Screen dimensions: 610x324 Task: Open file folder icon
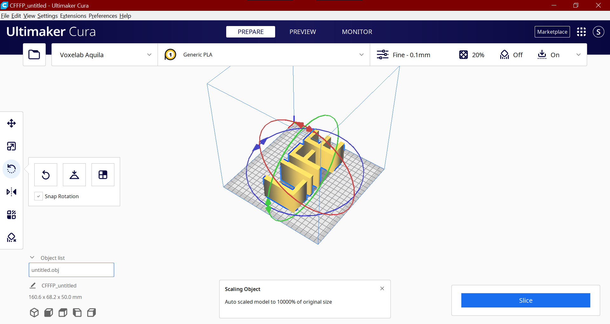[x=34, y=55]
